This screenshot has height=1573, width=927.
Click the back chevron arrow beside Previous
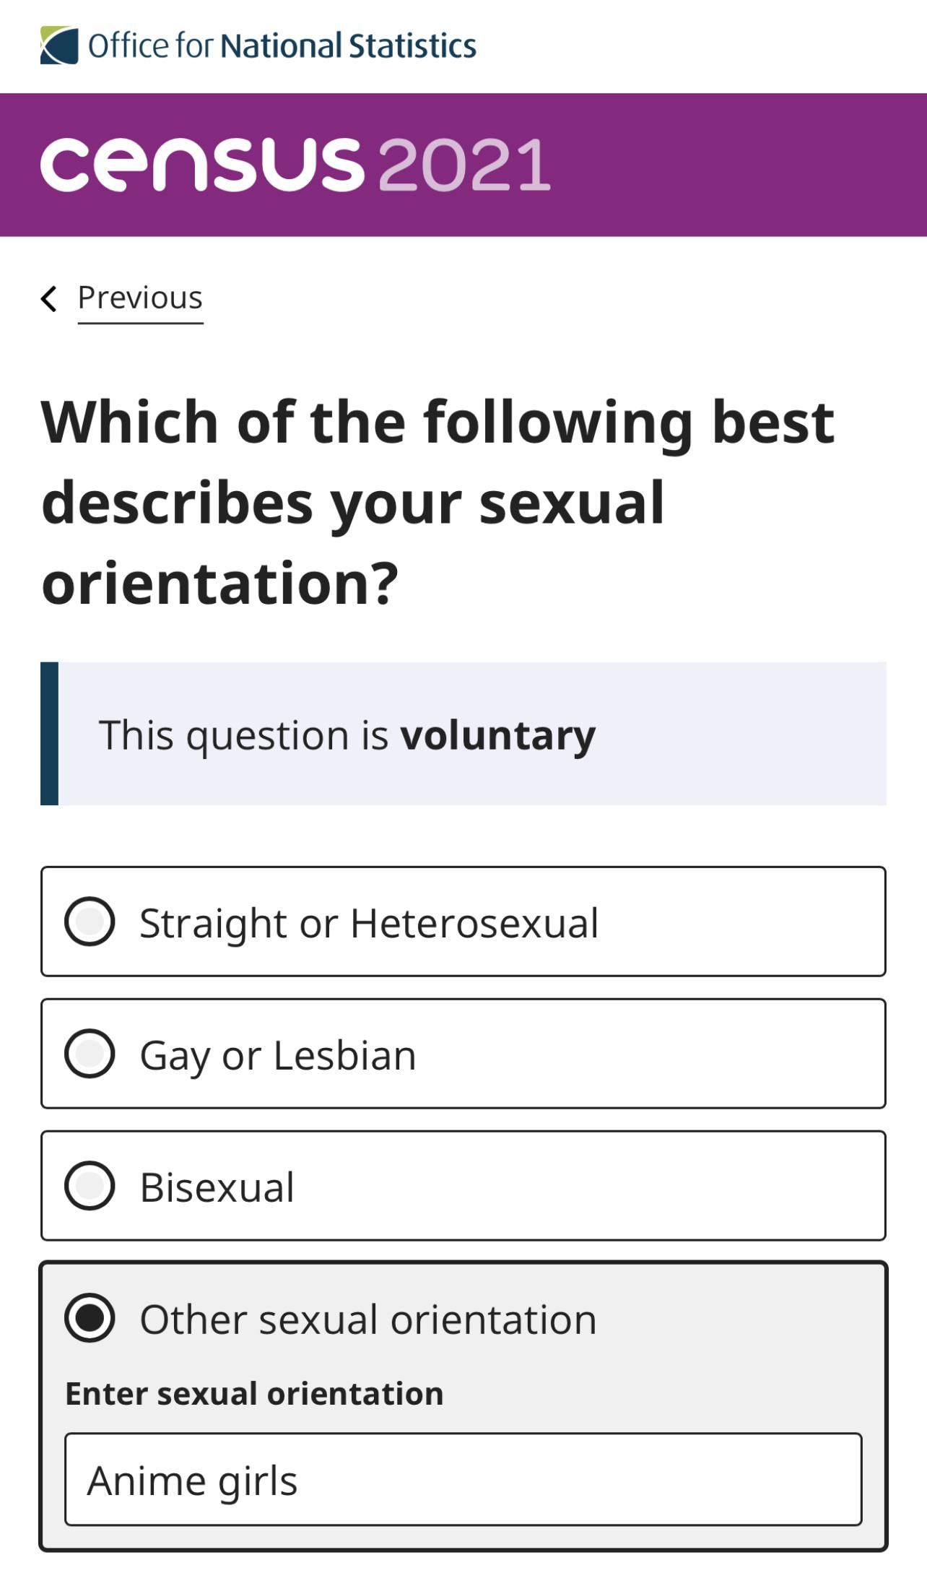pos(49,298)
